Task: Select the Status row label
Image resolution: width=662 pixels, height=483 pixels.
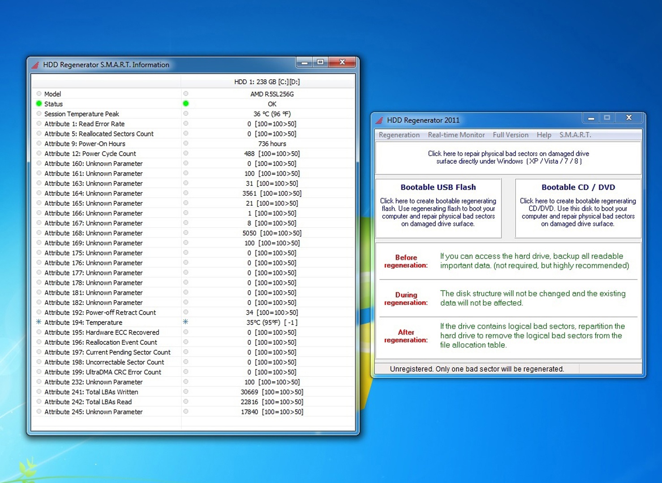Action: click(53, 104)
